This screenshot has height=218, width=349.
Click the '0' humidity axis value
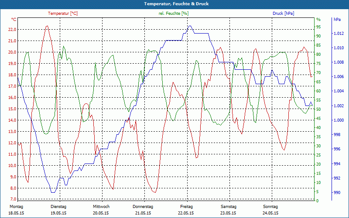[318, 201]
